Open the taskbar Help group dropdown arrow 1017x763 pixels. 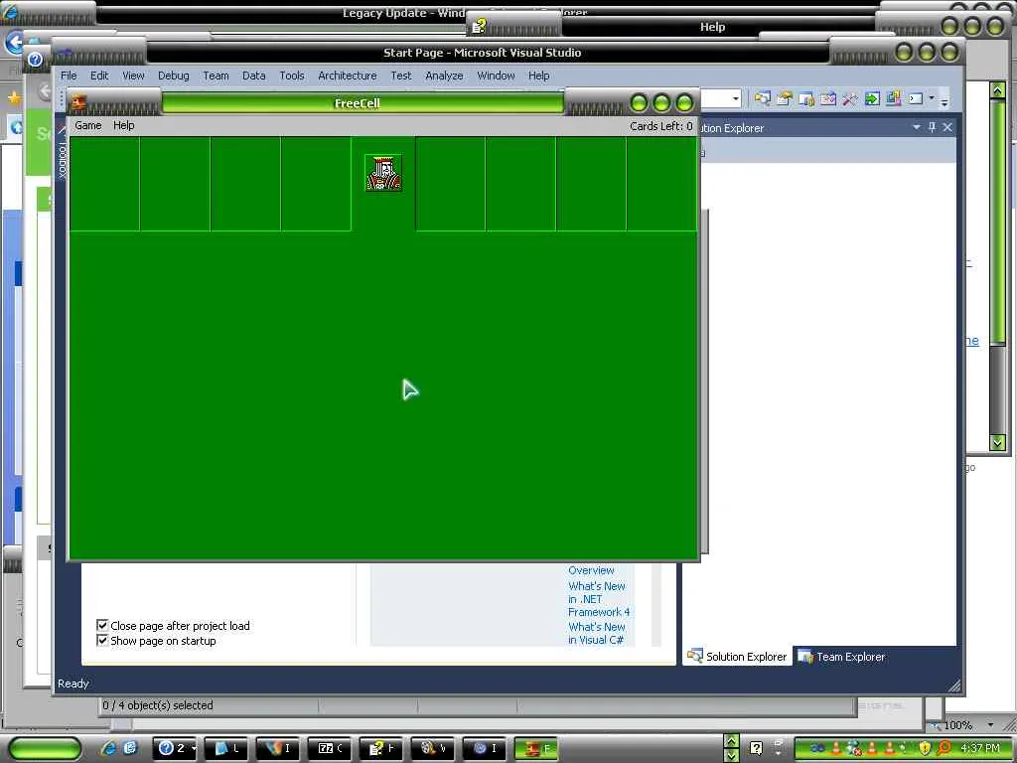point(194,749)
